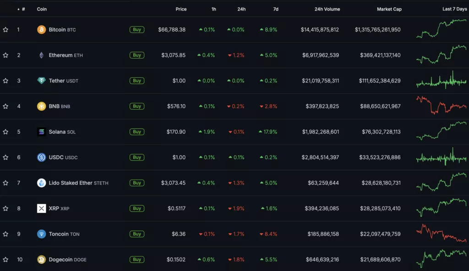
Task: Star Lido Staked Ether row
Action: click(5, 183)
